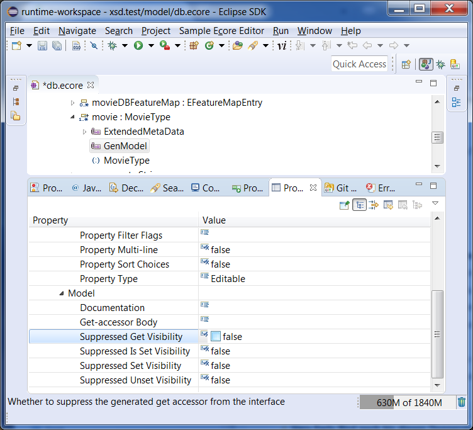473x430 pixels.
Task: Click the Run External Tools icon
Action: [165, 45]
